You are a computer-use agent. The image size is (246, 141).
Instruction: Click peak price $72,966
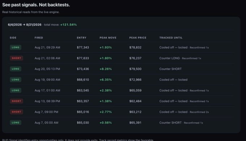(135, 80)
